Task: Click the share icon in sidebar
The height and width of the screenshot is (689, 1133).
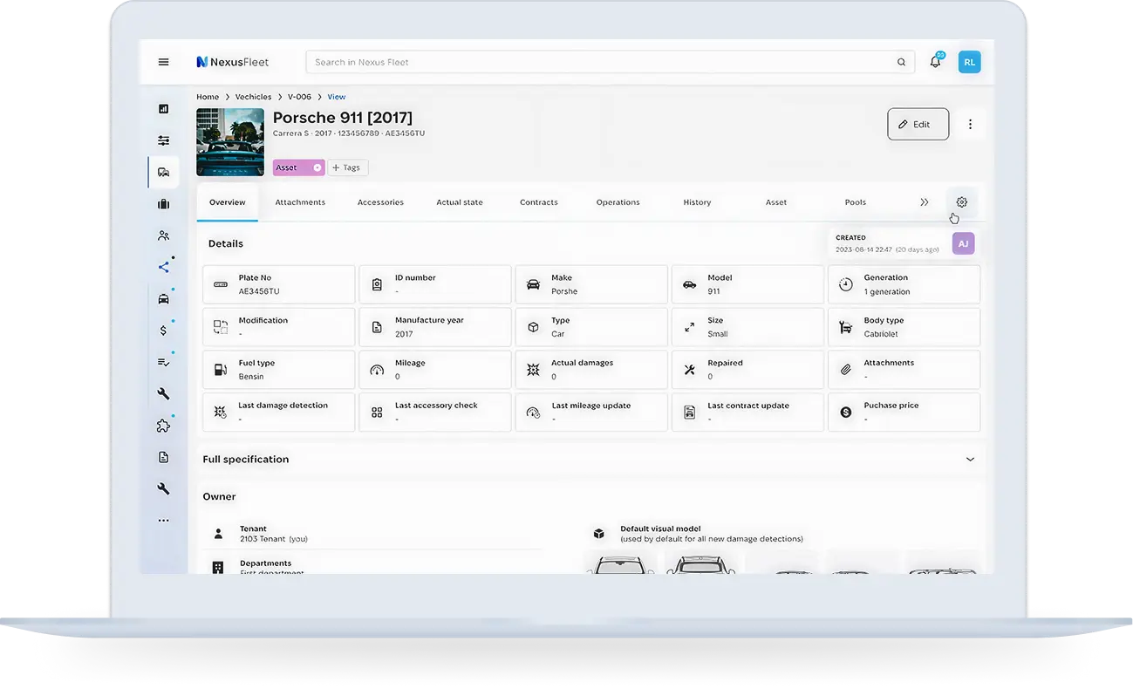Action: pyautogui.click(x=163, y=268)
